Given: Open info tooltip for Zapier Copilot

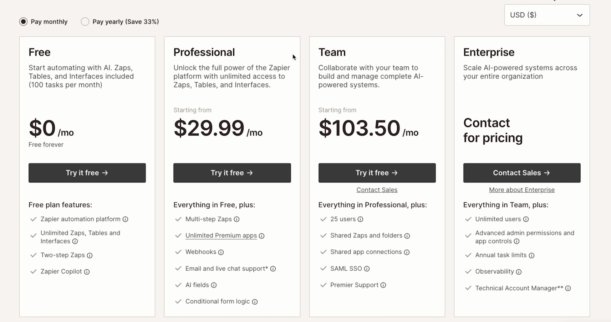Looking at the screenshot, I should [x=87, y=271].
